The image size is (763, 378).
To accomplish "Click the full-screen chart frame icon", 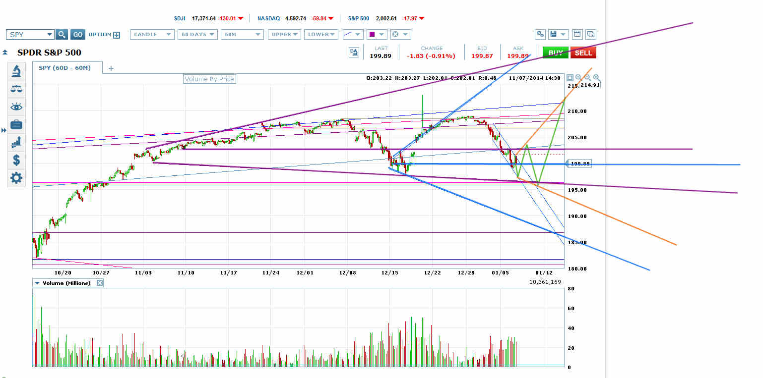I will [x=570, y=78].
